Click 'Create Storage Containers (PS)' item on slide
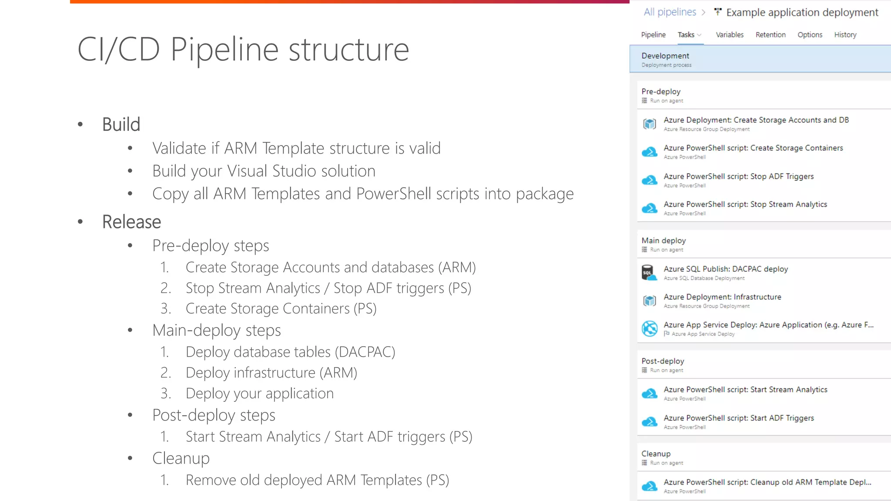This screenshot has width=891, height=501. pos(281,309)
